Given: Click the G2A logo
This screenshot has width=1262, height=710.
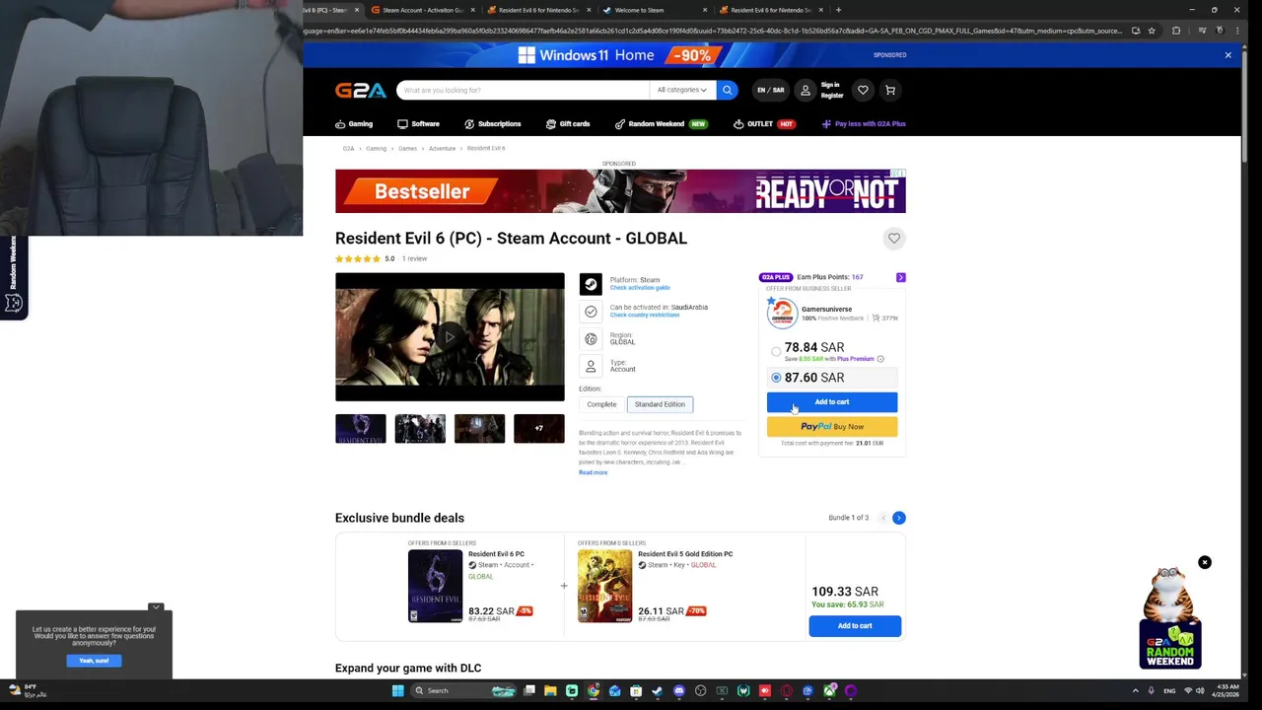Looking at the screenshot, I should click(x=360, y=90).
